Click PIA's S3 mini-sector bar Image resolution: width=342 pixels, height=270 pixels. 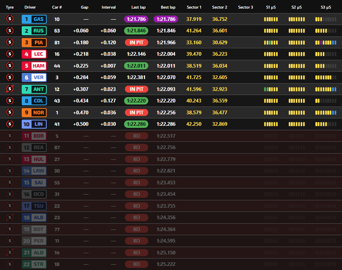[326, 43]
